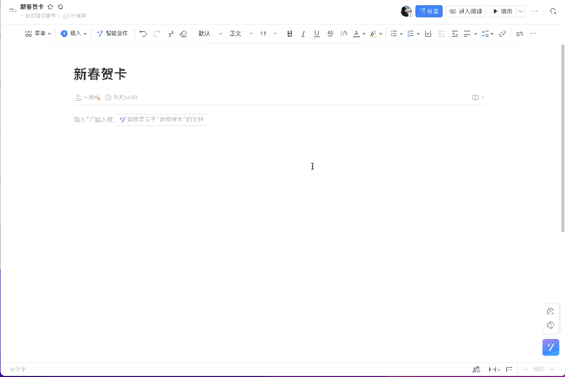Insert a hyperlink with the link icon
Viewport: 565px width, 377px height.
pos(502,33)
